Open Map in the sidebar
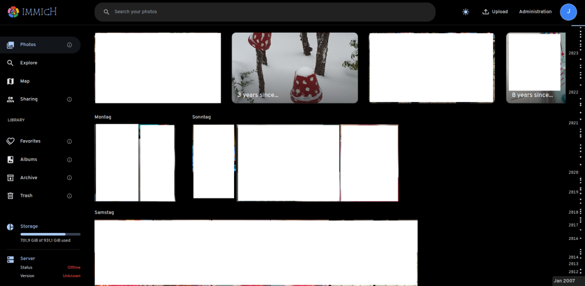This screenshot has width=585, height=286. point(40,81)
